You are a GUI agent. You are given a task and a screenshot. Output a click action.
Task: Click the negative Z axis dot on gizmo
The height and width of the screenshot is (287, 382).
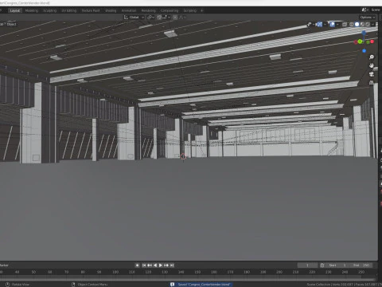[x=364, y=51]
